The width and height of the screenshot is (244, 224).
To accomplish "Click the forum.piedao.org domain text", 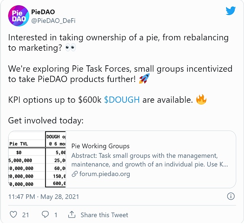I will click(x=105, y=174).
